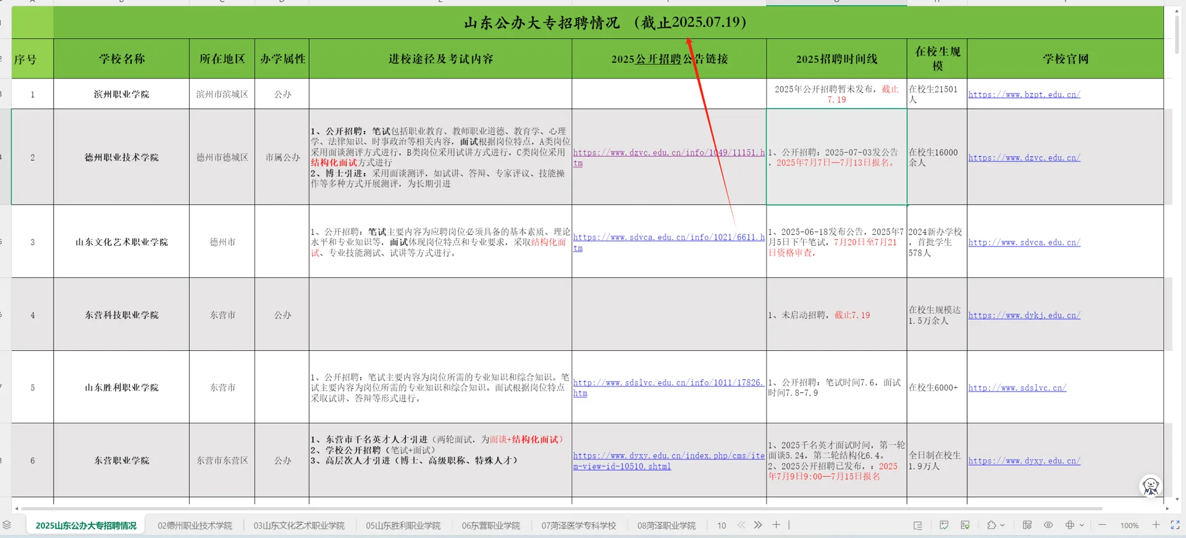Click the note checkmark icon in status bar

[x=944, y=525]
